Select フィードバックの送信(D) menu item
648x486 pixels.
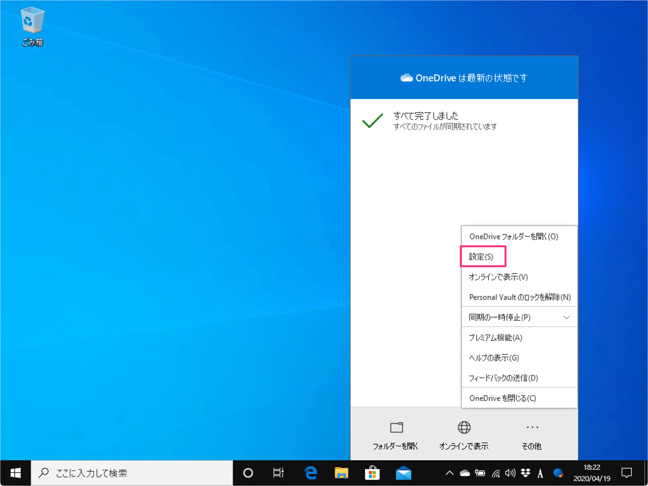[519, 378]
